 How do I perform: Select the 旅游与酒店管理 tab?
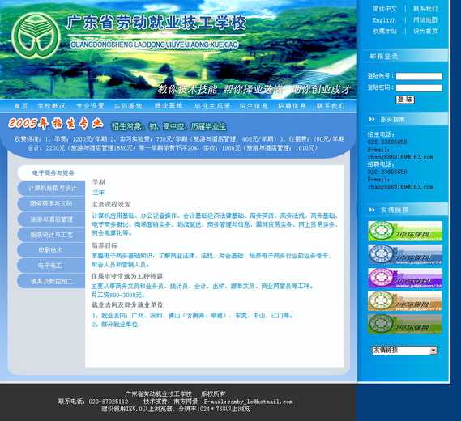click(x=52, y=219)
